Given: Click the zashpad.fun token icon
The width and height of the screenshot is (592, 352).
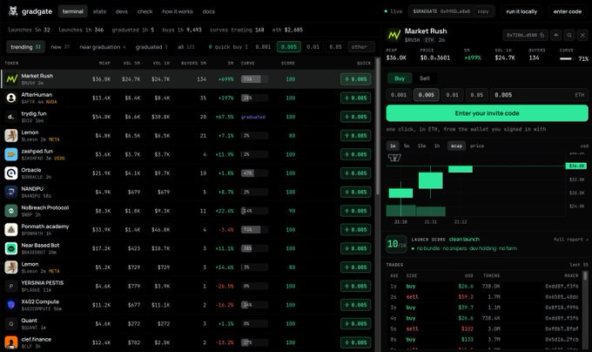Looking at the screenshot, I should point(11,154).
